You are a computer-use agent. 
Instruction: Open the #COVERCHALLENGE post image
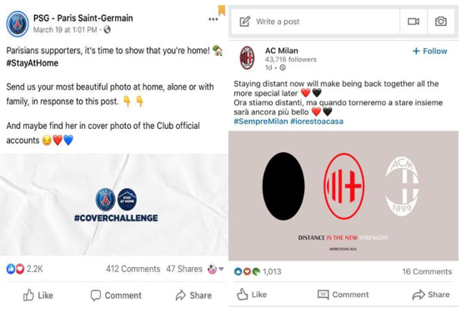pyautogui.click(x=113, y=205)
